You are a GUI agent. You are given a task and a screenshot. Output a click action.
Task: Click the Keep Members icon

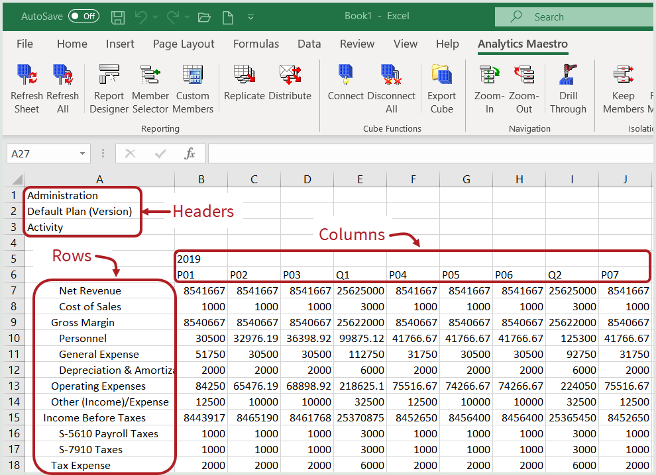point(624,75)
